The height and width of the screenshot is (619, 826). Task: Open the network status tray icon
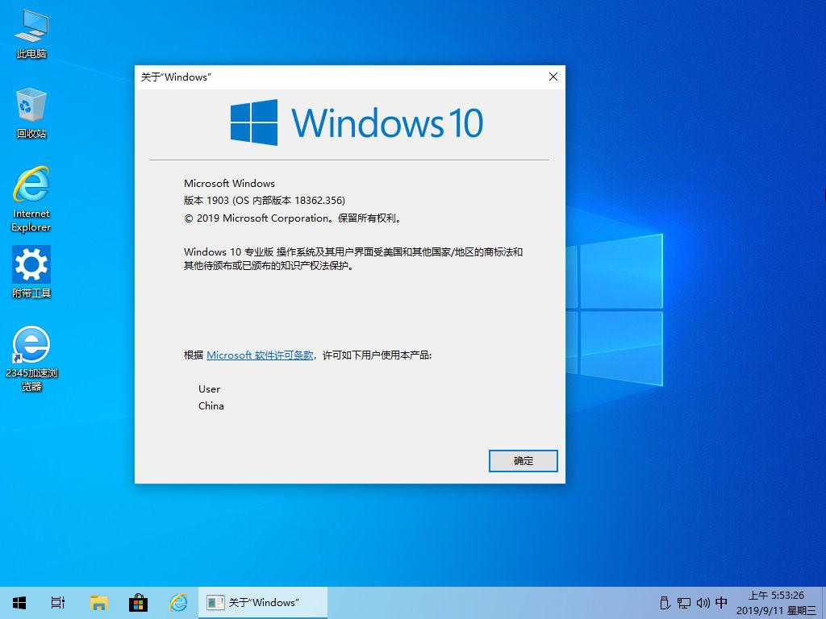(683, 602)
